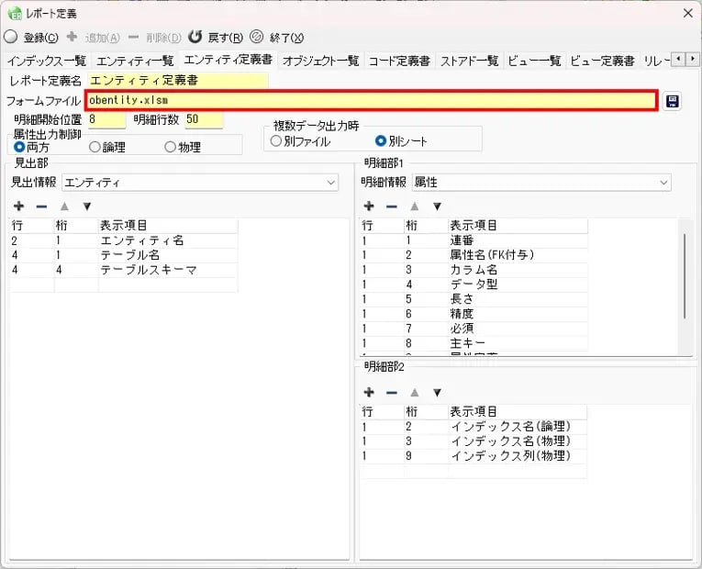Screen dimensions: 702x569
Task: Click the minus icon in 見出部 section
Action: 41,206
